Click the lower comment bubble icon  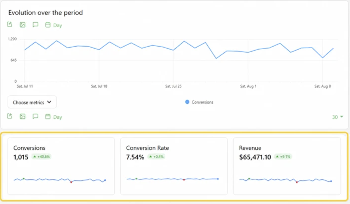point(35,116)
